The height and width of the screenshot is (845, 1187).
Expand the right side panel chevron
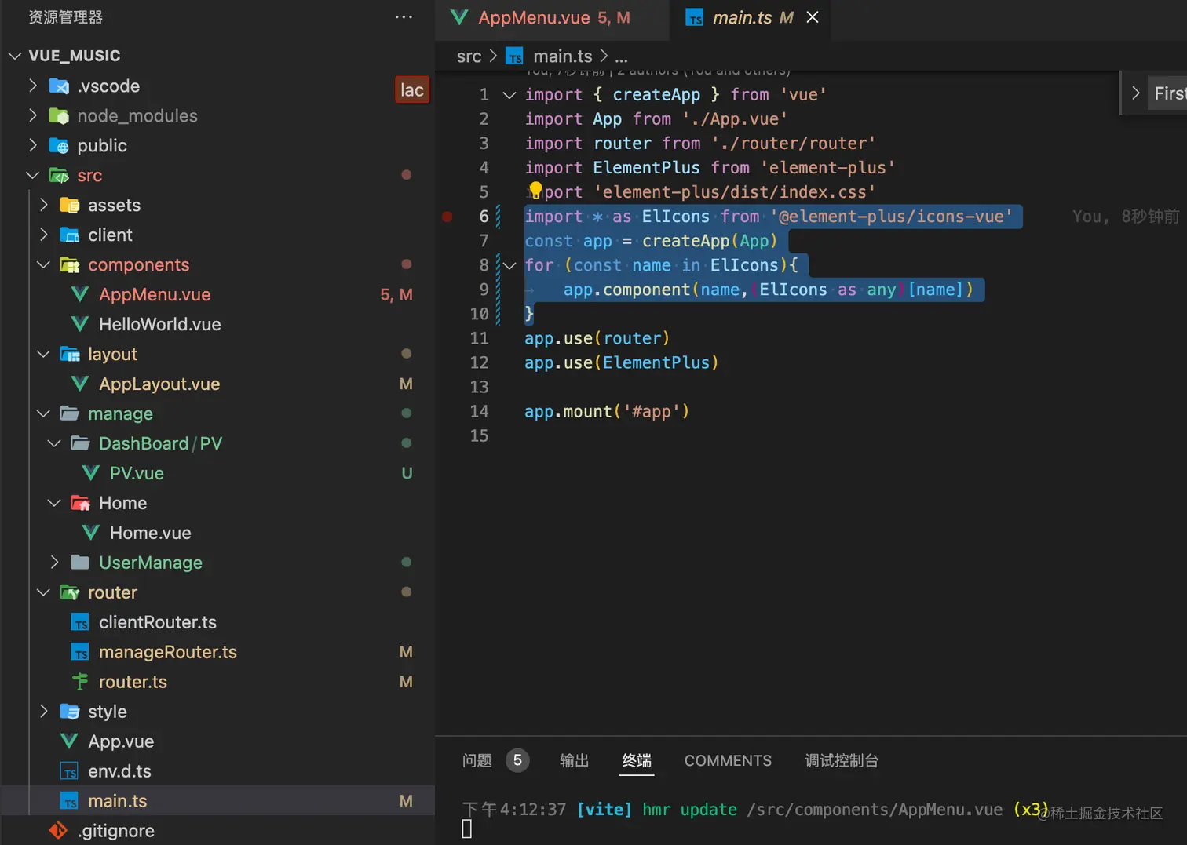click(x=1135, y=93)
